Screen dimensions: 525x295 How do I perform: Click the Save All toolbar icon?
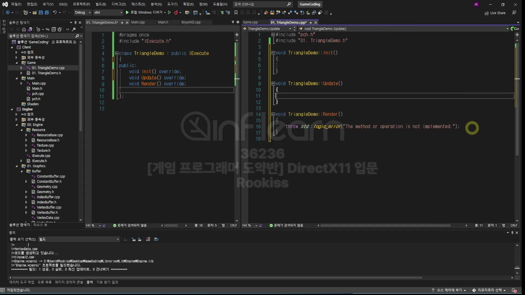(47, 13)
